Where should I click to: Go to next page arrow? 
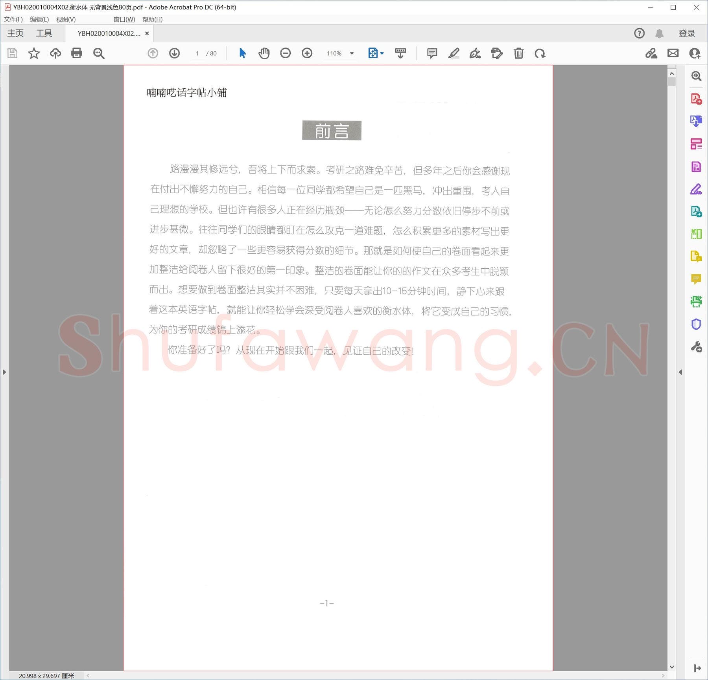(174, 53)
